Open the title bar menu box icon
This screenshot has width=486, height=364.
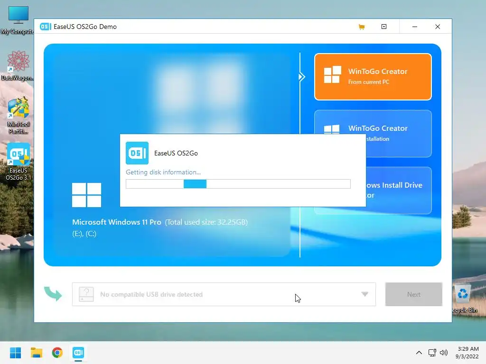point(383,27)
